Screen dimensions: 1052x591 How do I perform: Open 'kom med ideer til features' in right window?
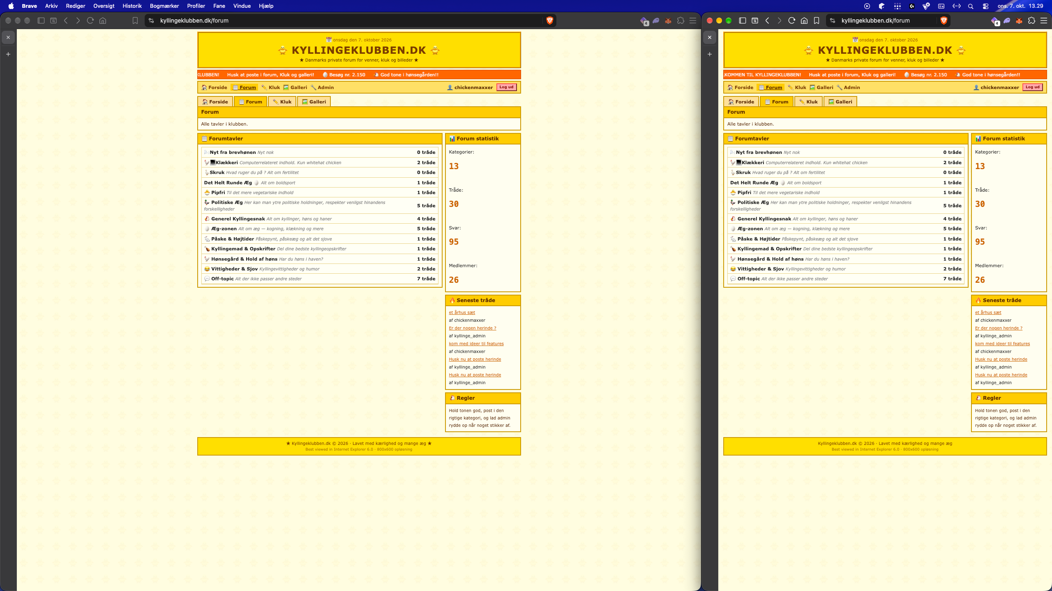[x=1002, y=344]
